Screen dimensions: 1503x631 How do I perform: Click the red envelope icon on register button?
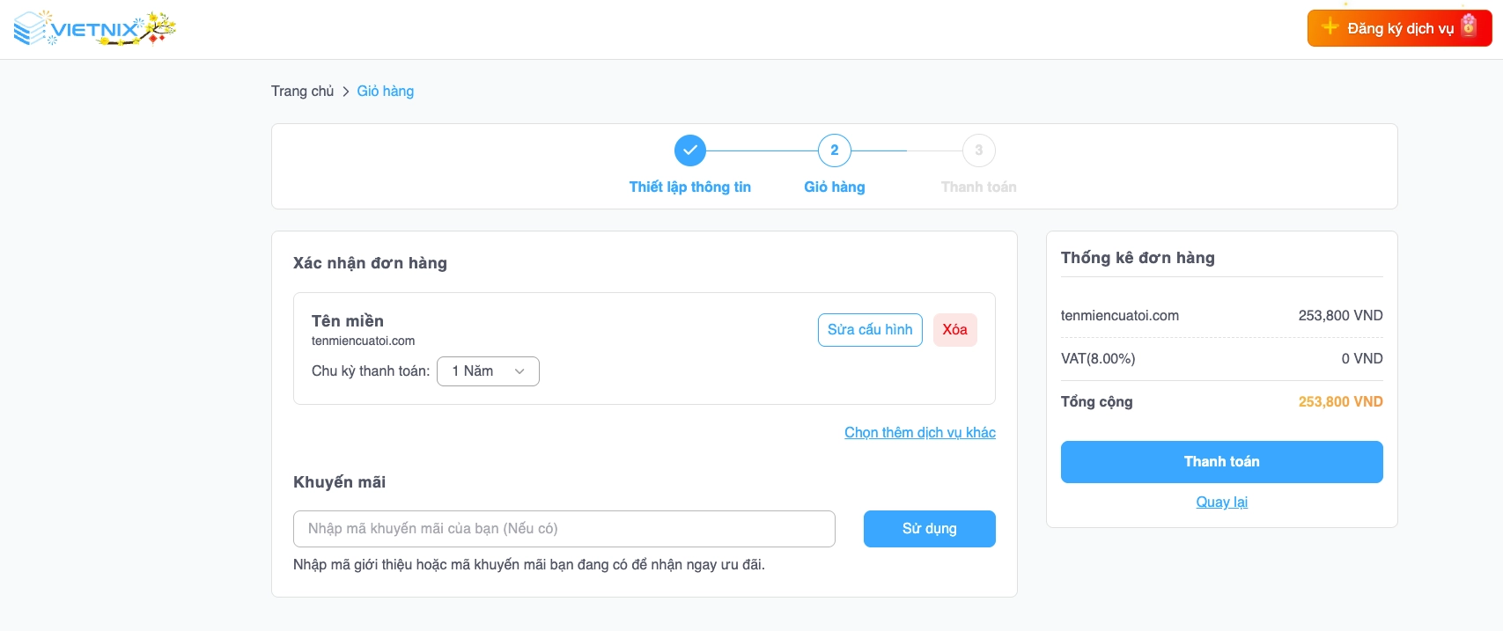point(1469,26)
